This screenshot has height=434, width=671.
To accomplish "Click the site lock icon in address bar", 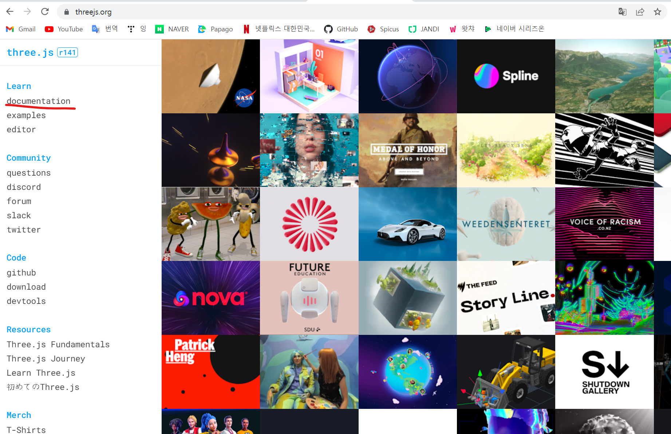I will pyautogui.click(x=66, y=12).
